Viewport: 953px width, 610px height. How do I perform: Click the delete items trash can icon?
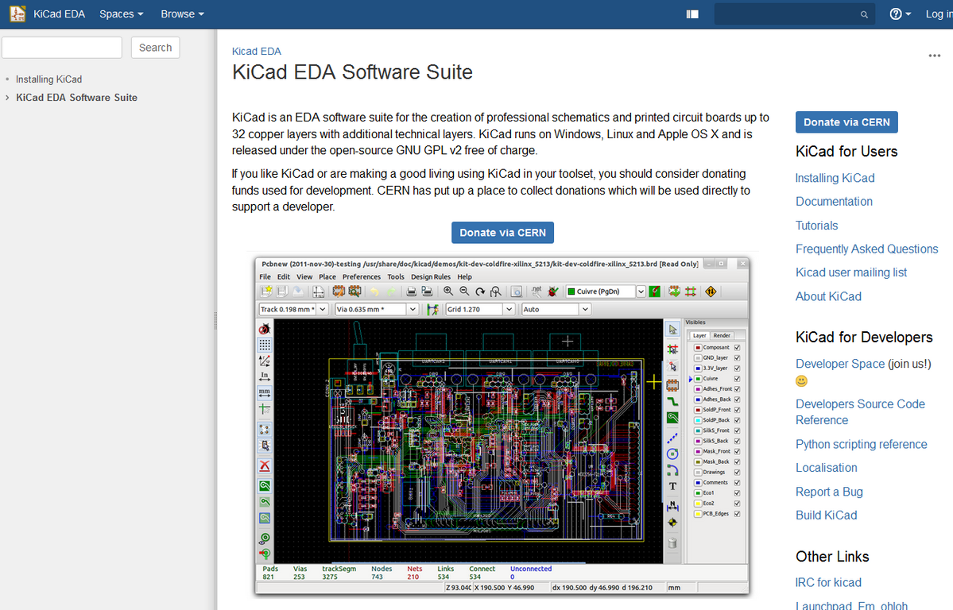click(x=672, y=543)
